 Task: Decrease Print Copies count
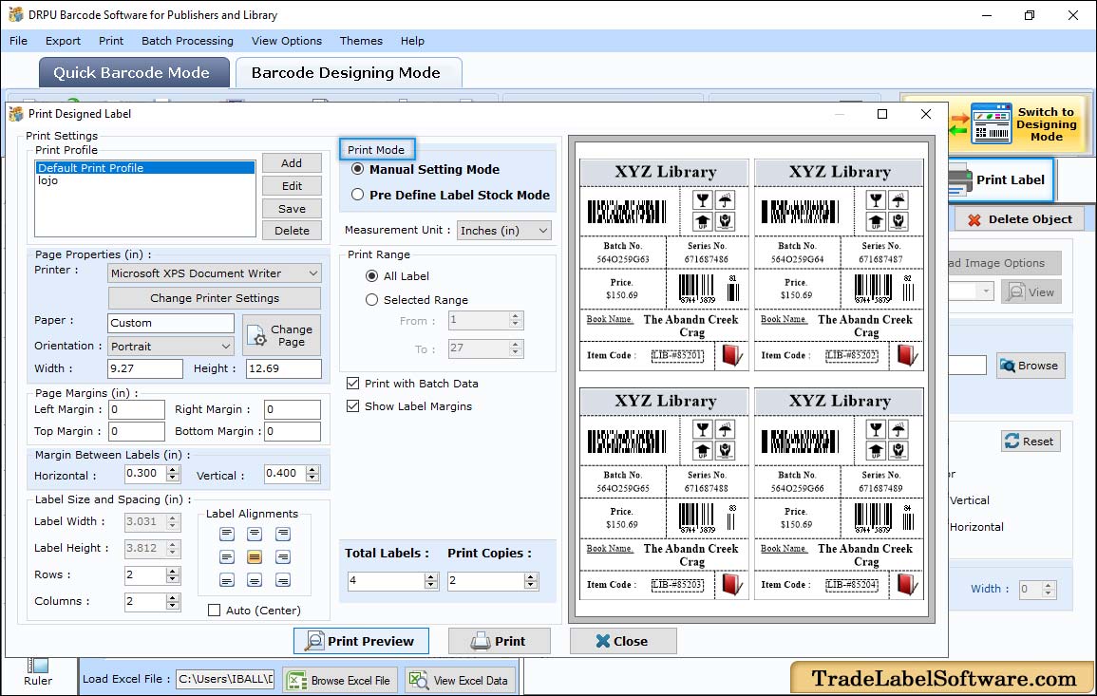pos(531,586)
